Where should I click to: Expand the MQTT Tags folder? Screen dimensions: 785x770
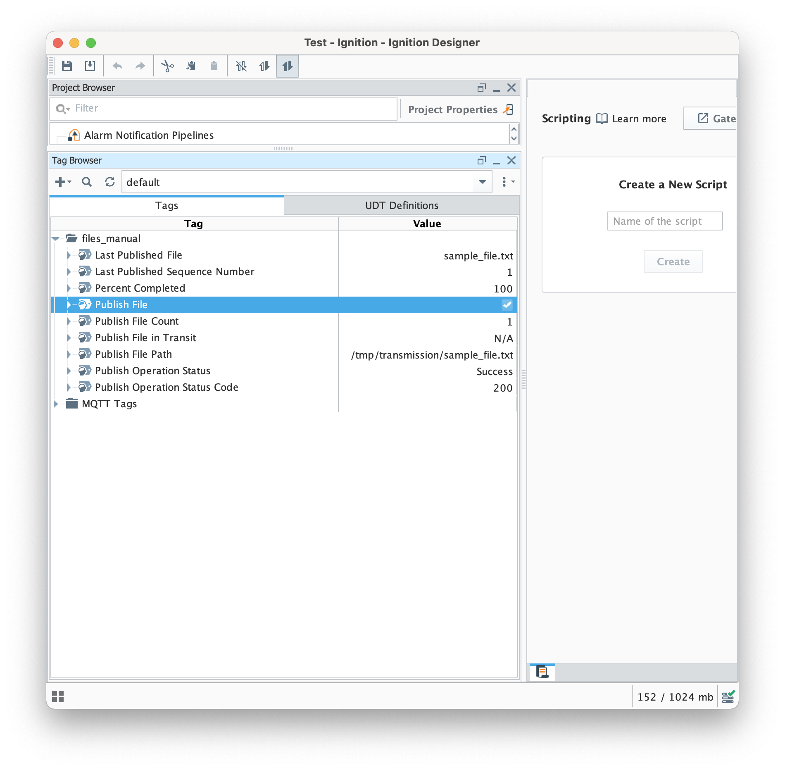pyautogui.click(x=55, y=404)
